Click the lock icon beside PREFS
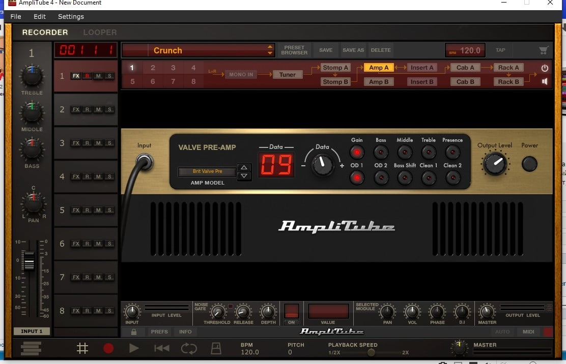 coord(134,332)
